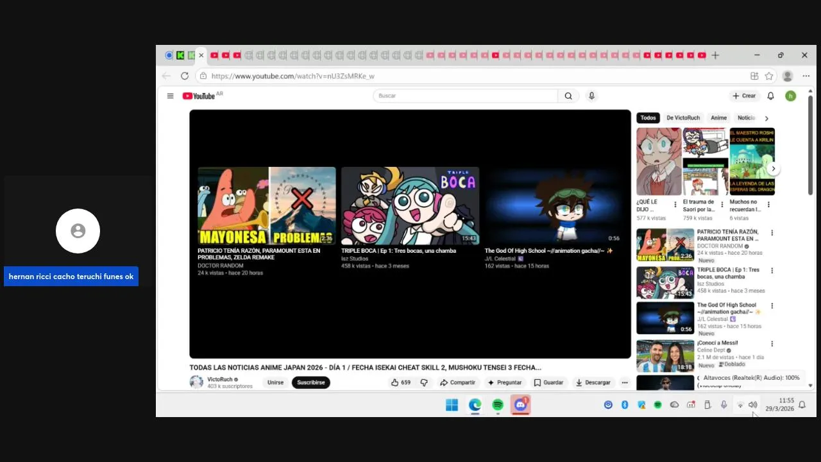
Task: Open YouTube notifications bell
Action: coord(771,96)
